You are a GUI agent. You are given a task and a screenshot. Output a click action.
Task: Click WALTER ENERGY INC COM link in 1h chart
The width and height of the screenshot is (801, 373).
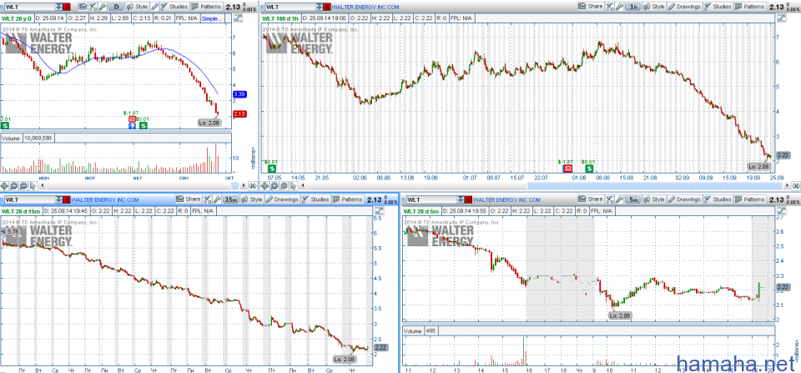click(365, 7)
